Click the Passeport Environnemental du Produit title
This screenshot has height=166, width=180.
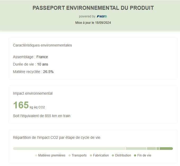pos(93,8)
